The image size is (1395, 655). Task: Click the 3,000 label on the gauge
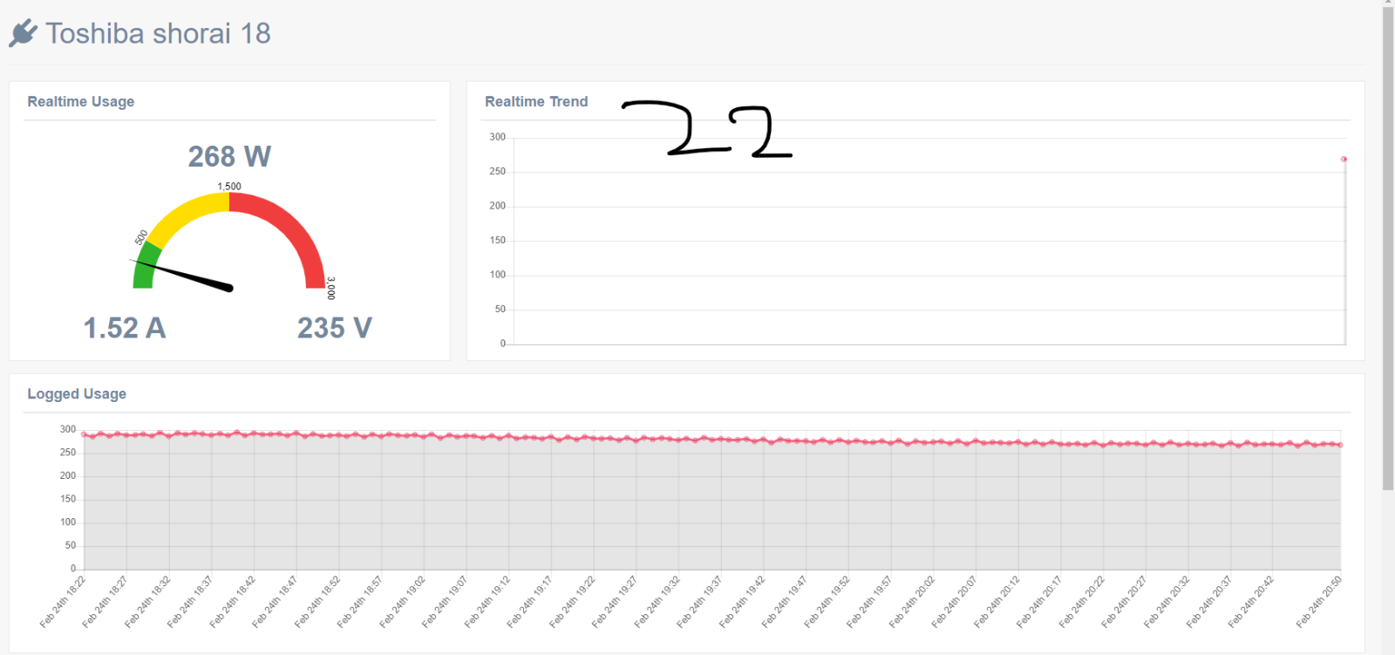330,289
